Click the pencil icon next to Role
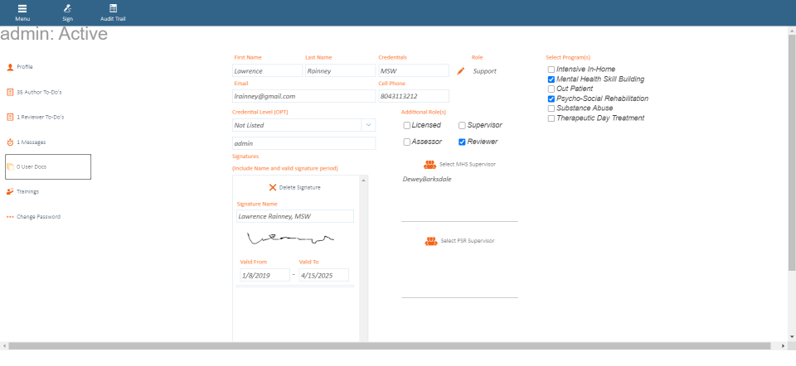Viewport: 796px width, 366px height. [x=461, y=71]
